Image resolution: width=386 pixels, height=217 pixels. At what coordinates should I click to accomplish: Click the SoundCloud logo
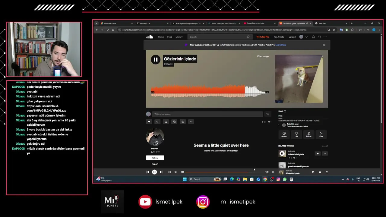coord(150,37)
